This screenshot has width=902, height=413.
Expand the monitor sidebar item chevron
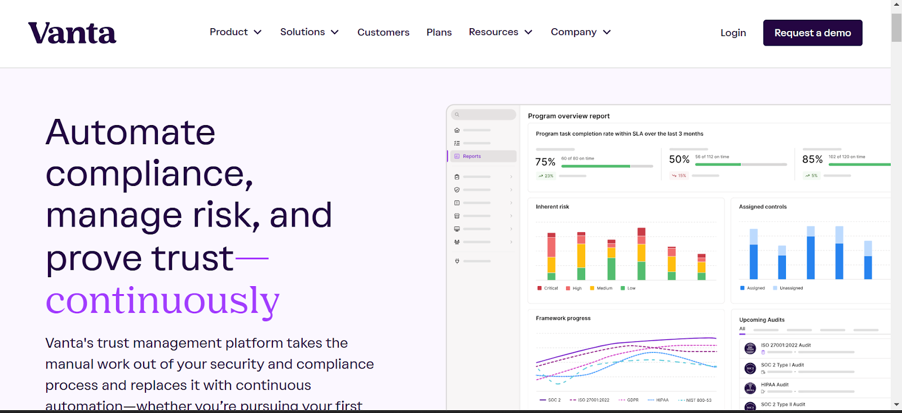[x=511, y=229]
